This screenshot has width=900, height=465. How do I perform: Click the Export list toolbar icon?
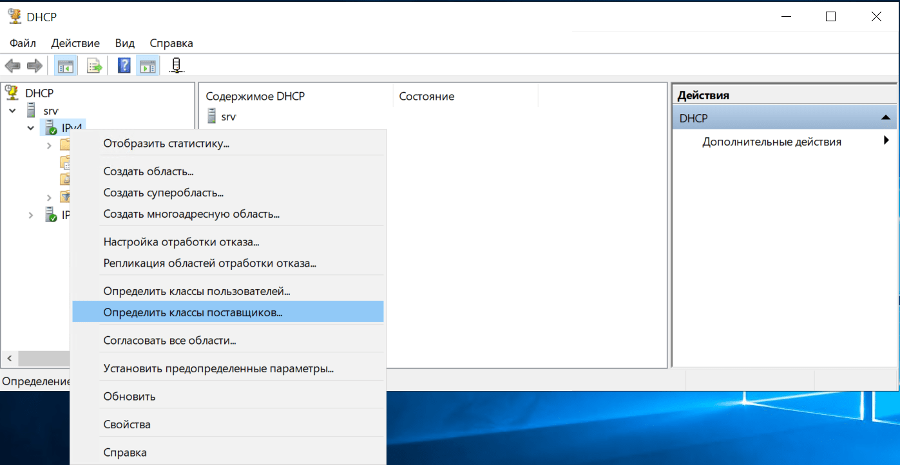[x=95, y=66]
